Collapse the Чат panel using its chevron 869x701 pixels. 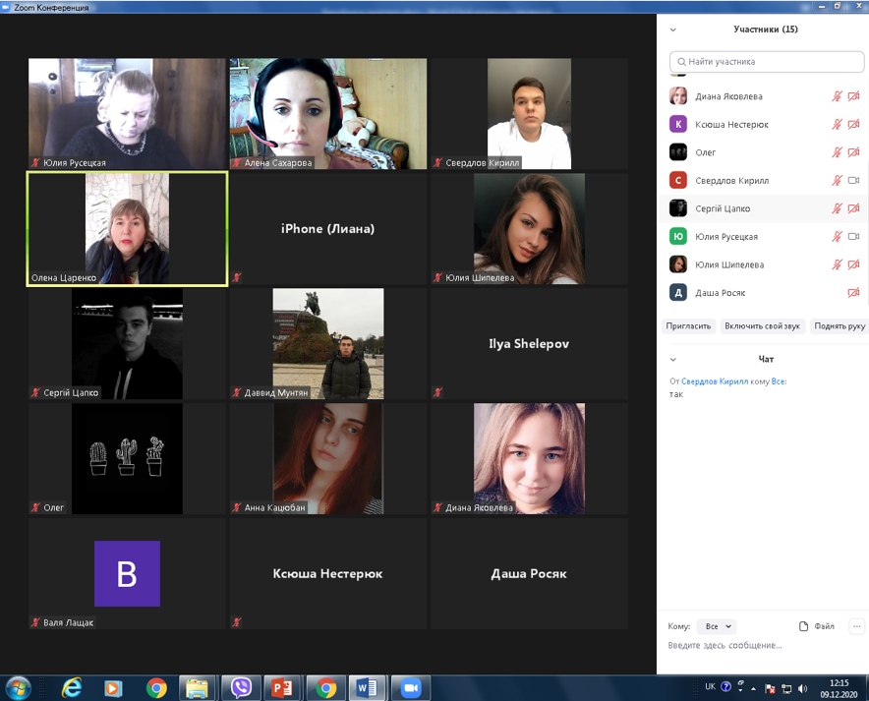673,360
